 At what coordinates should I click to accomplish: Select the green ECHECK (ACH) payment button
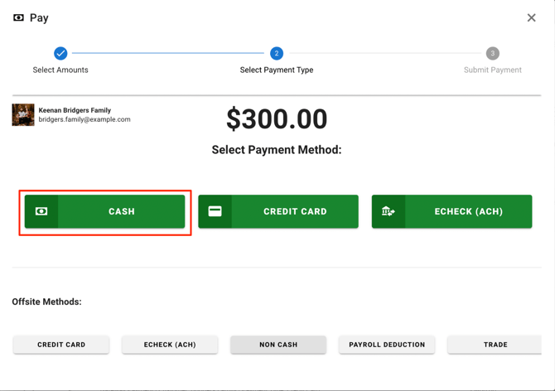(x=468, y=211)
